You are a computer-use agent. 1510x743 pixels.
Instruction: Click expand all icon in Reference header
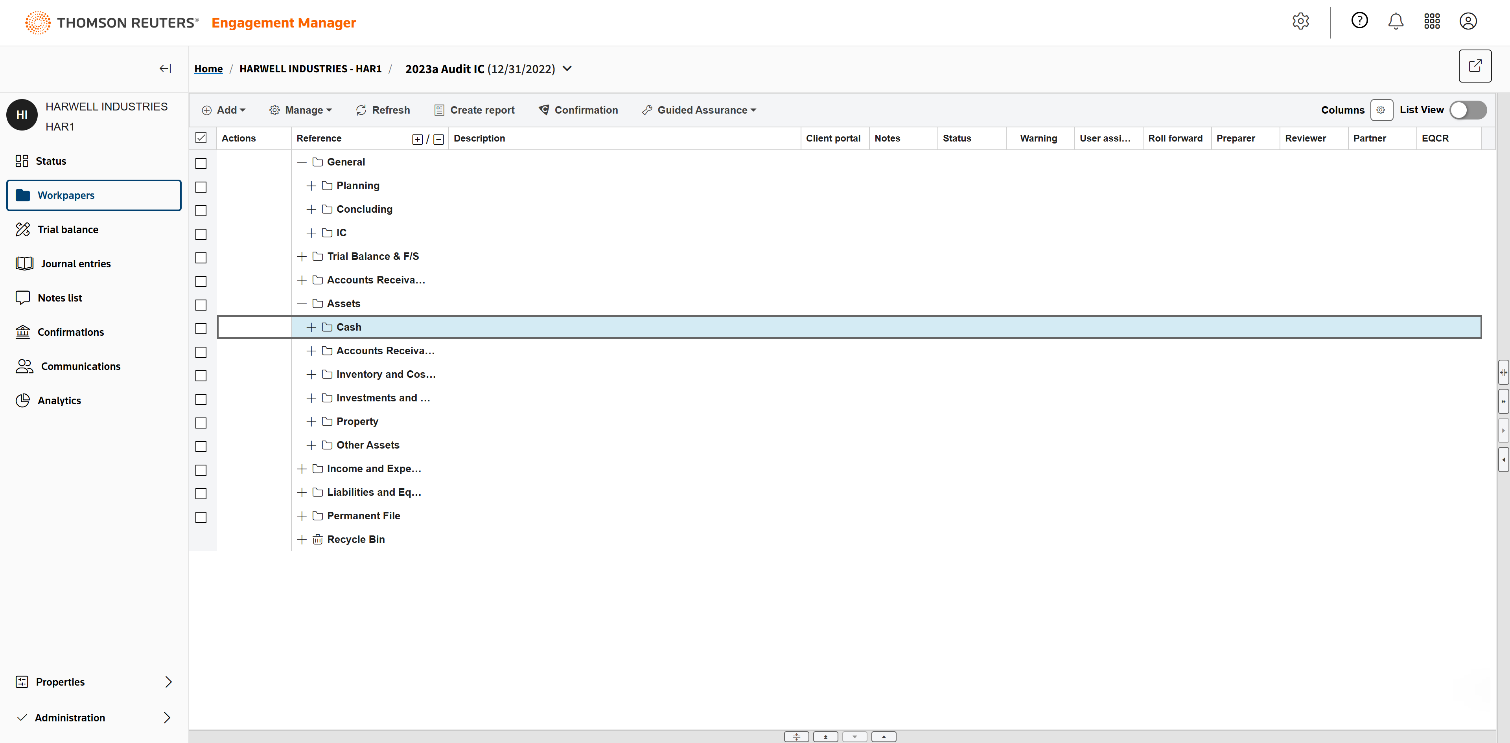(x=417, y=139)
